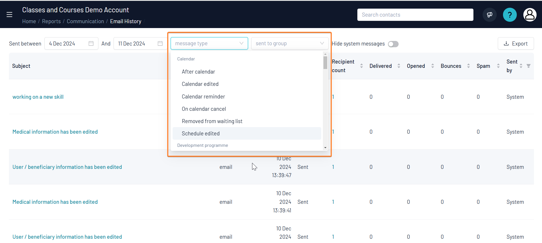The width and height of the screenshot is (542, 243).
Task: Open the user profile avatar icon
Action: coord(530,15)
